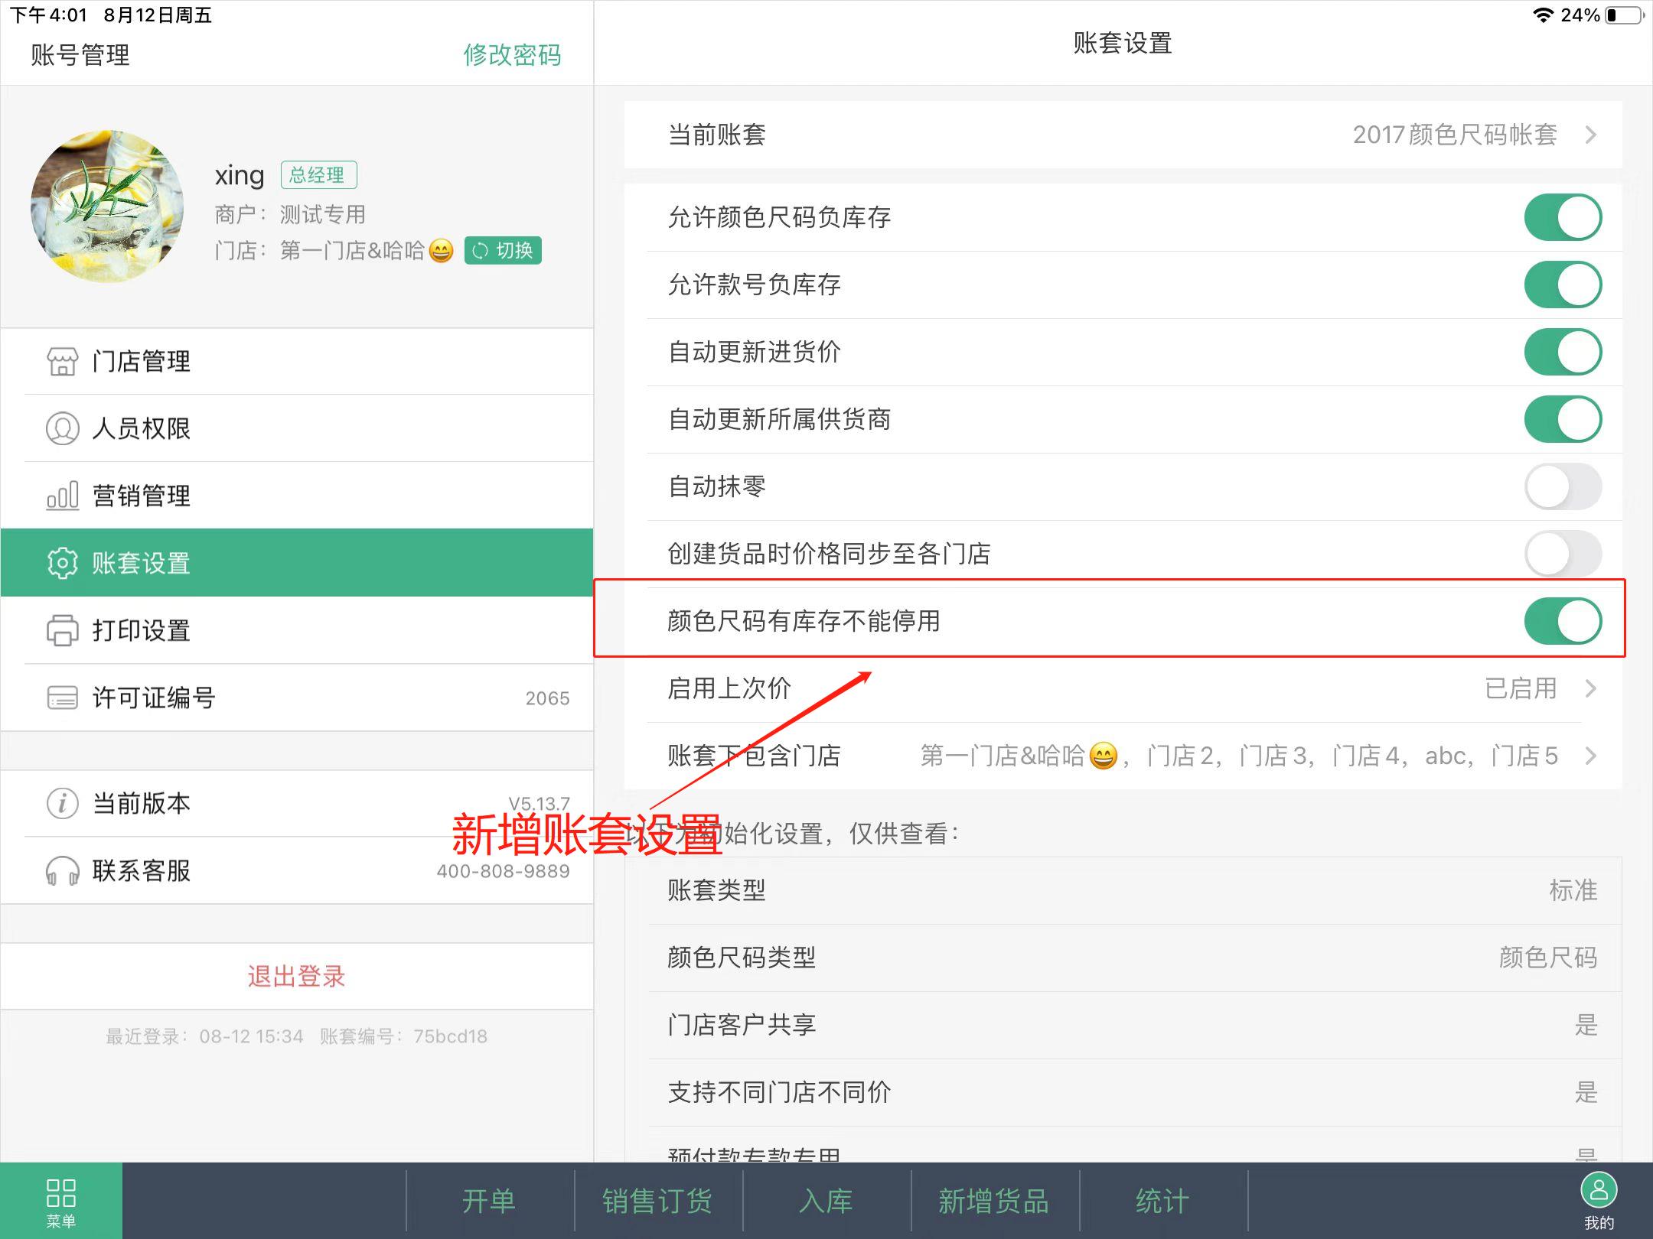This screenshot has height=1239, width=1653.
Task: Open 人员权限 menu item
Action: [297, 428]
